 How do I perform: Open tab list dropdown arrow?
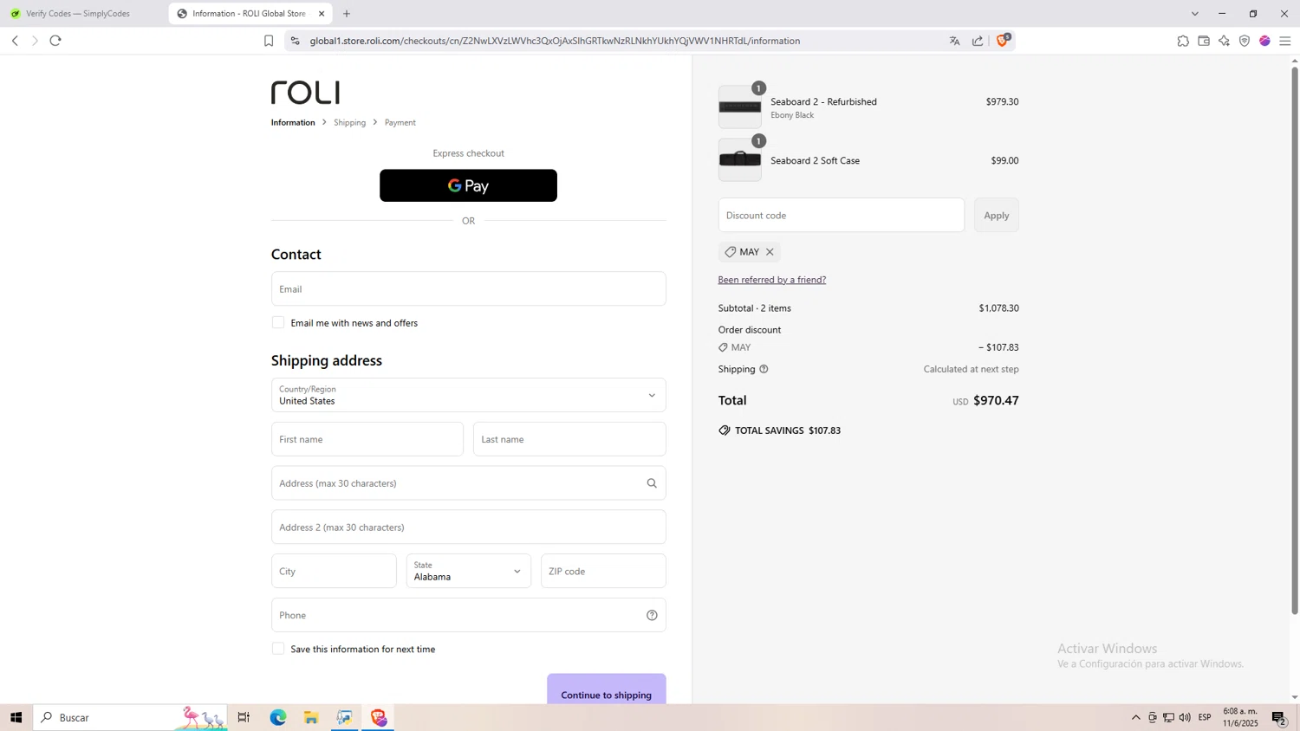click(x=1195, y=14)
